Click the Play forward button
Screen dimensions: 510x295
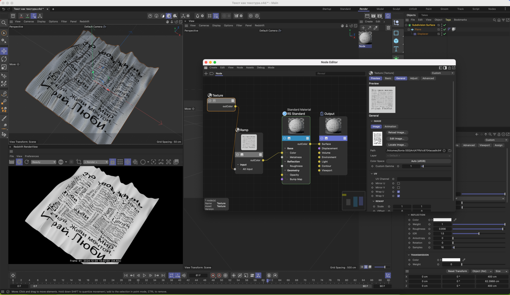[144, 275]
